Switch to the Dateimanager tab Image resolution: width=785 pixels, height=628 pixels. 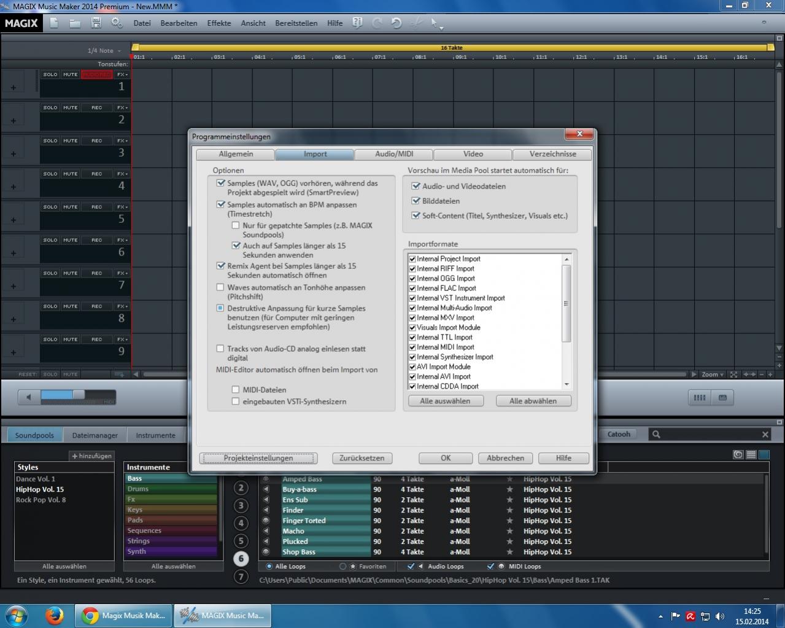pos(95,435)
